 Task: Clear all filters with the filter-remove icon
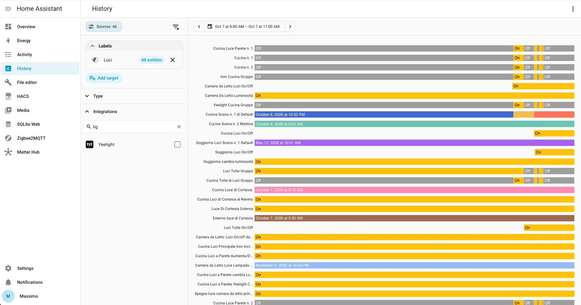(176, 27)
